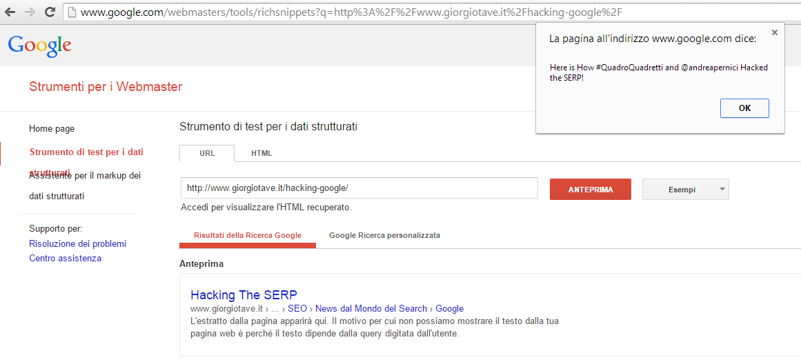
Task: Click the snippet text L'estratto dalla pagina apparirà qui
Action: (x=259, y=321)
